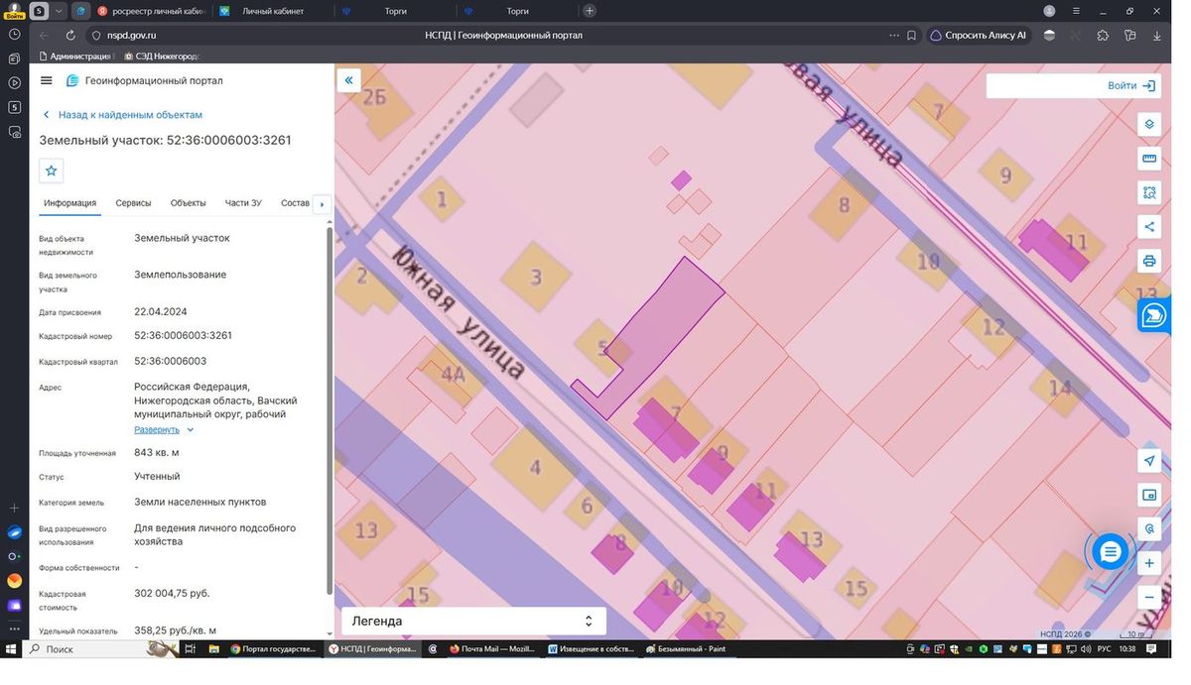This screenshot has height=685, width=1191.
Task: Click cadastral number 52:36:0006003:3261 value
Action: pos(184,335)
